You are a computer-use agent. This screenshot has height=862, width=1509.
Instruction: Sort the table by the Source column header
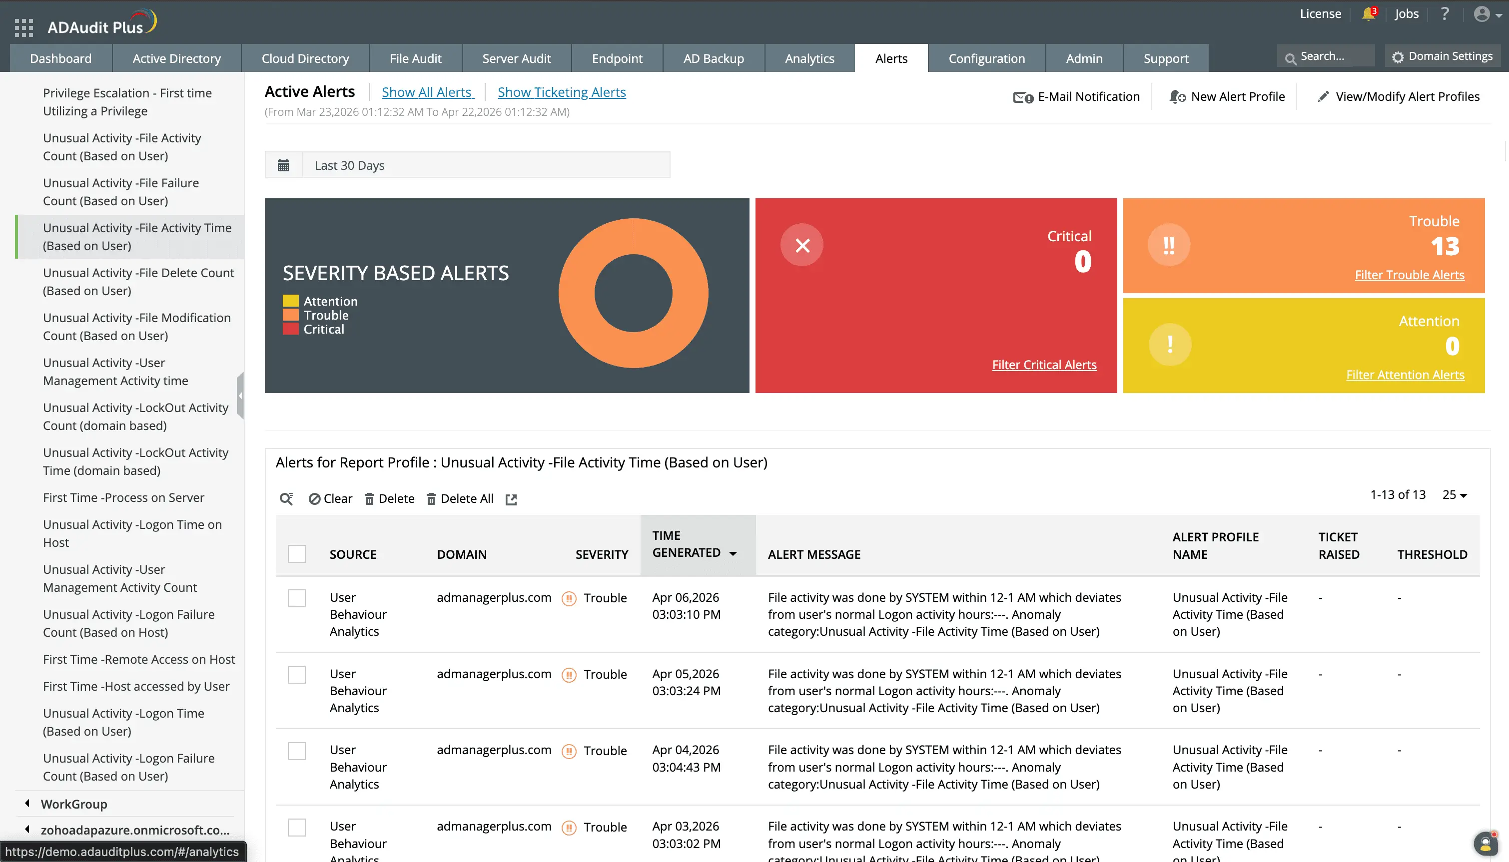(x=352, y=554)
